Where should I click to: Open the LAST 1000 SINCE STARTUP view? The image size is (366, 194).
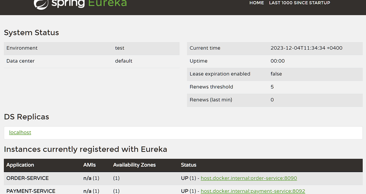(x=299, y=3)
